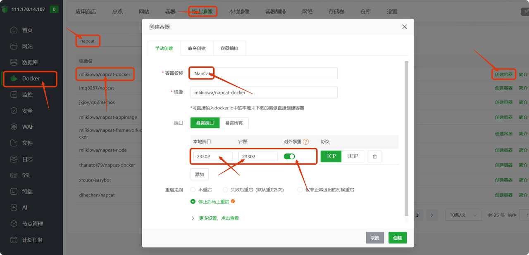Click the 终端 terminal icon

pyautogui.click(x=14, y=191)
